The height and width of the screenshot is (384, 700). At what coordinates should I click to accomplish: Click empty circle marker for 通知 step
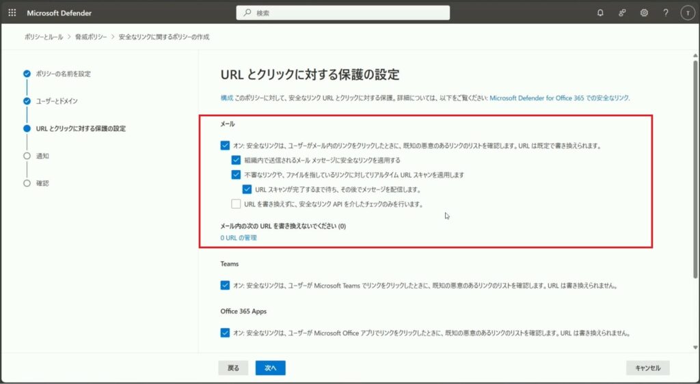(x=27, y=156)
